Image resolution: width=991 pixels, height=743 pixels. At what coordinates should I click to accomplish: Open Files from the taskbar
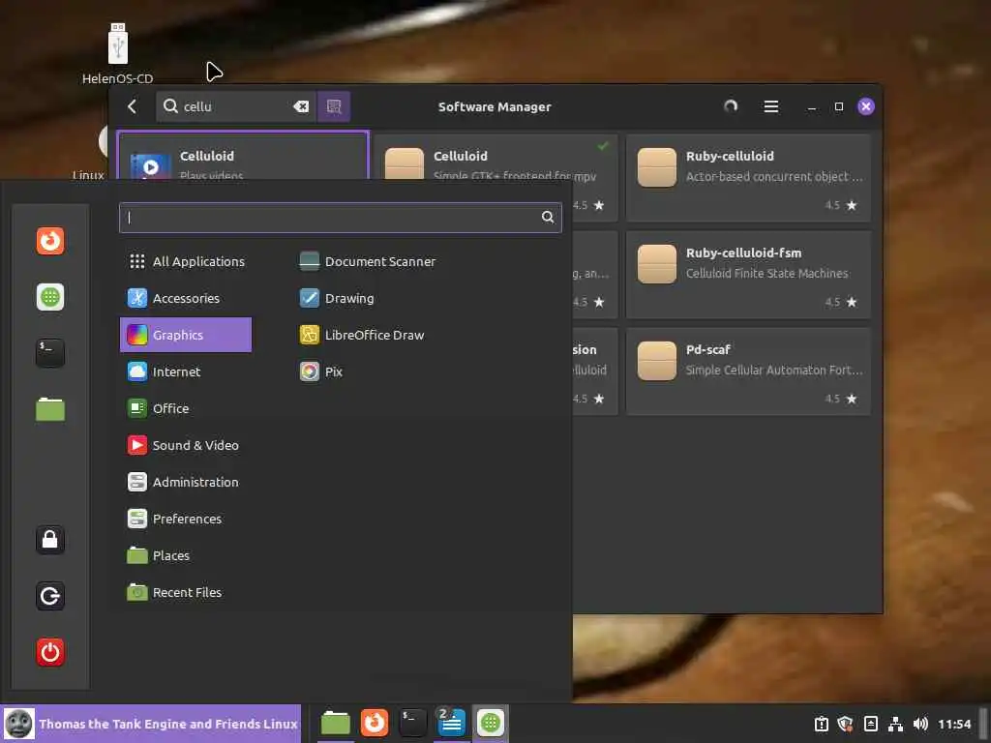(x=336, y=723)
